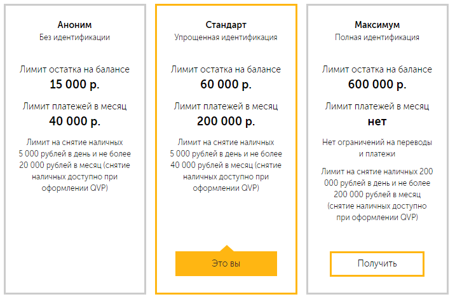Click Без идентификации subtitle
Screen dimensions: 455x306
(74, 38)
